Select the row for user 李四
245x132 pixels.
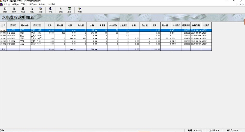click(x=25, y=38)
